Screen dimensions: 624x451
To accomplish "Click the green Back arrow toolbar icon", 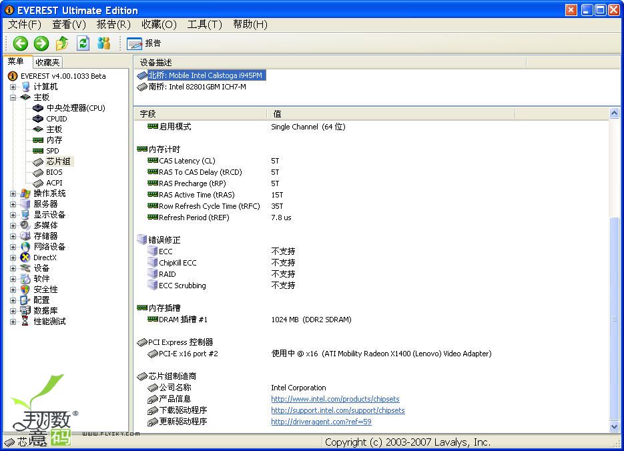I will click(21, 43).
